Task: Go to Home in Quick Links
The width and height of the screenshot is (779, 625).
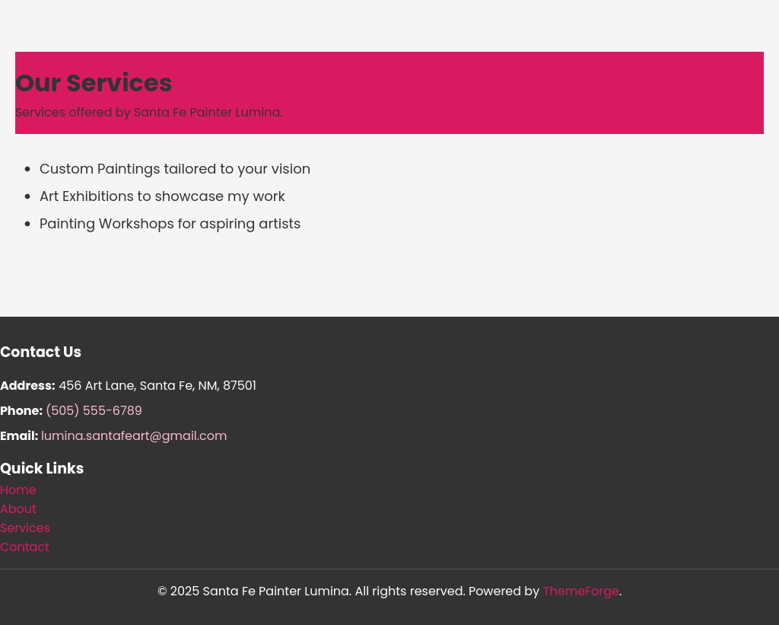Action: tap(18, 490)
